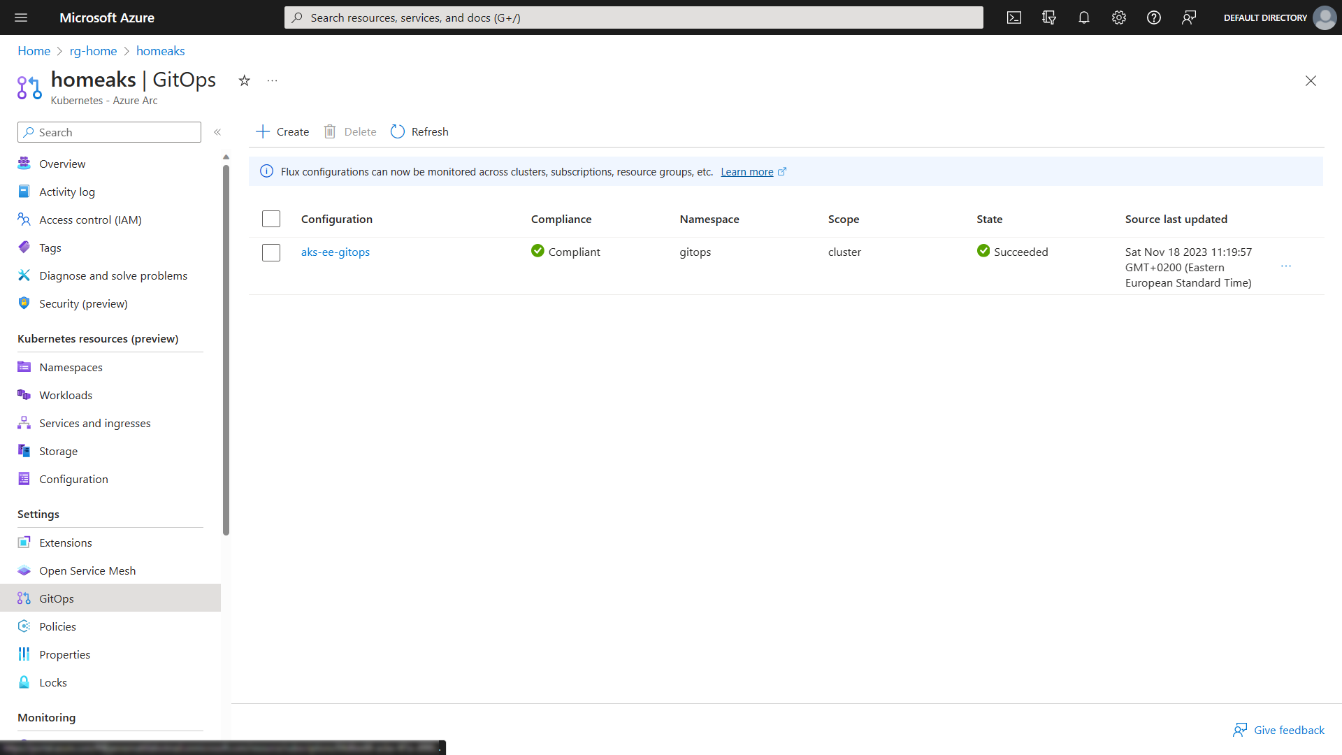This screenshot has width=1342, height=755.
Task: Click the Refresh toolbar icon
Action: 398,131
